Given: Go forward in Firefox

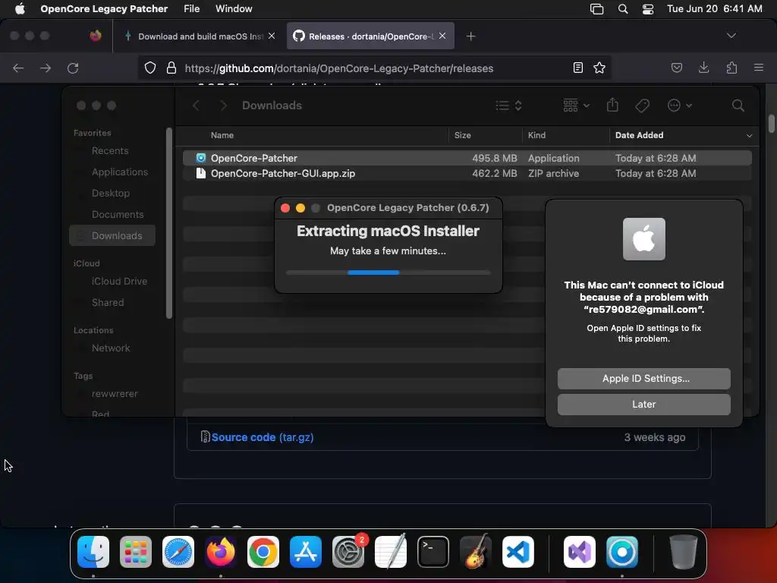Looking at the screenshot, I should [x=46, y=68].
